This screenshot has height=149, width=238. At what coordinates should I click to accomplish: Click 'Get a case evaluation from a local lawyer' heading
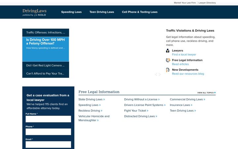48,98
